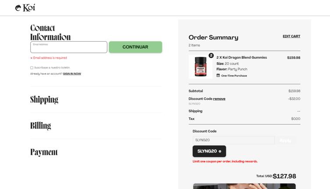The image size is (330, 189).
Task: Click the discount code remove link
Action: point(219,99)
